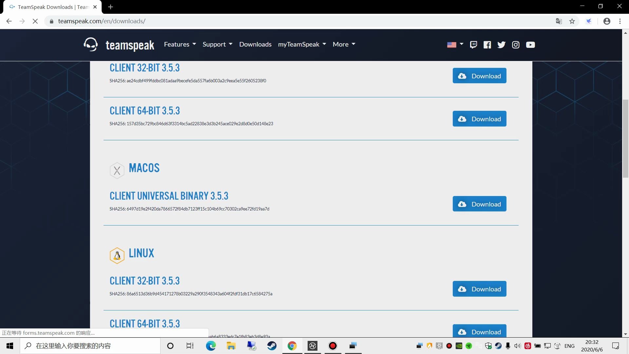
Task: Click the macOS X hexagon icon
Action: (117, 170)
